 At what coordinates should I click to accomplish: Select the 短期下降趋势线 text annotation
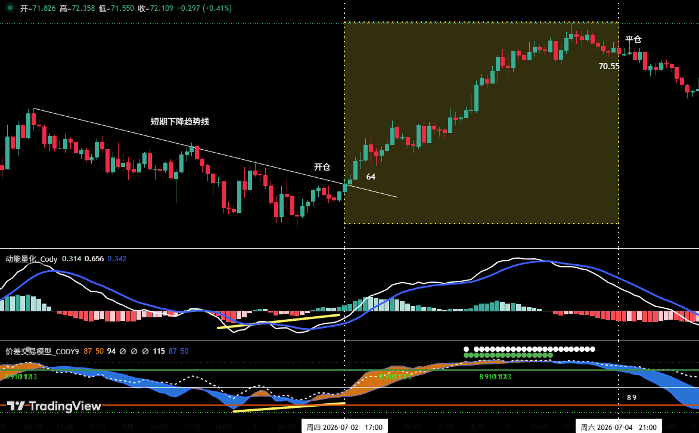pyautogui.click(x=179, y=122)
